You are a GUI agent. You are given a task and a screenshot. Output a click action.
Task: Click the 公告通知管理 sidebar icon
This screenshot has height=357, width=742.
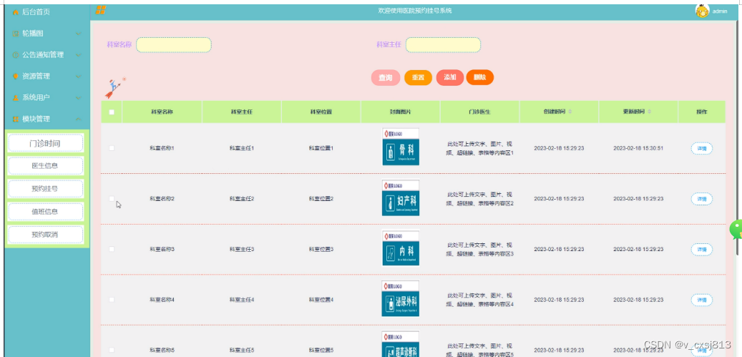pyautogui.click(x=16, y=55)
